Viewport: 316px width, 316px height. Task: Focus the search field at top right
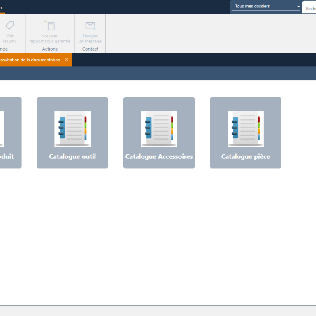310,8
